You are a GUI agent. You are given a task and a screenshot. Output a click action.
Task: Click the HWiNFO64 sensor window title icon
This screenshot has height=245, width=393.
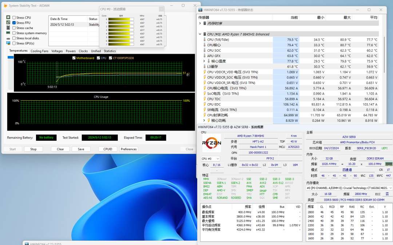pyautogui.click(x=200, y=10)
